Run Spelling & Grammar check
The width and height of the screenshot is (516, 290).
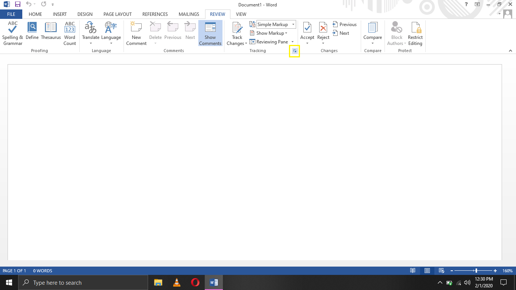click(x=12, y=32)
